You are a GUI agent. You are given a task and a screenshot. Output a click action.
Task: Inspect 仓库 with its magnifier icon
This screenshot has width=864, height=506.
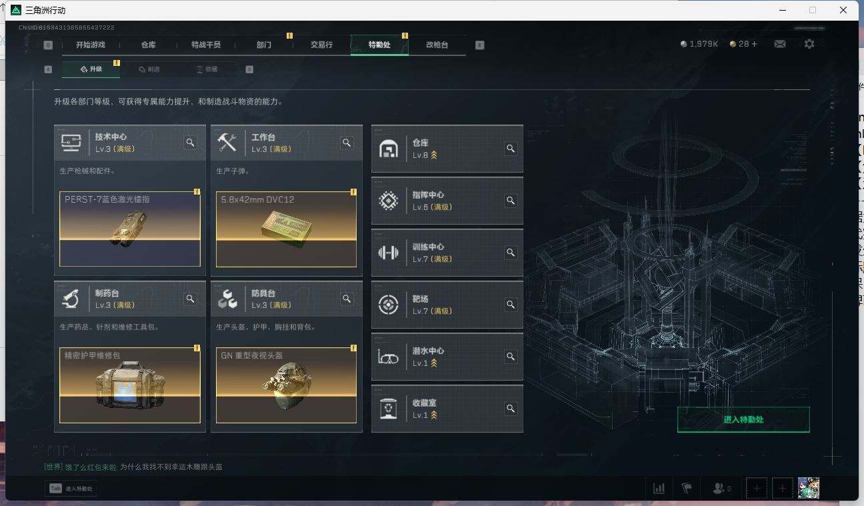tap(511, 149)
